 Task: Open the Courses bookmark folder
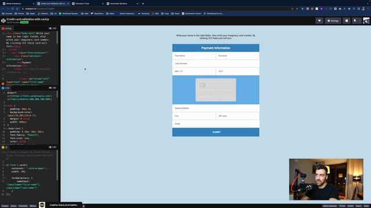7,14
